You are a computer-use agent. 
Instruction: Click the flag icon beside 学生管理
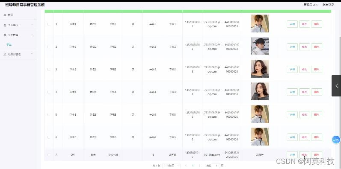5,35
